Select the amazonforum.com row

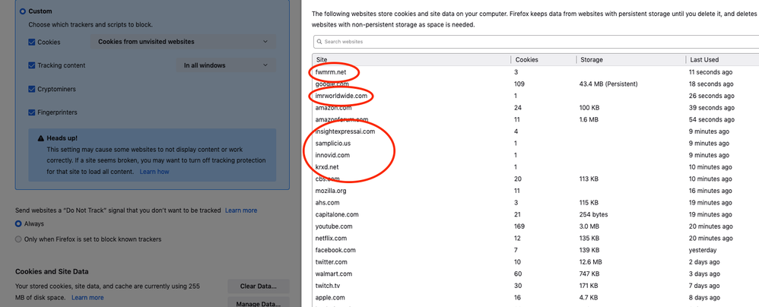tap(536, 119)
